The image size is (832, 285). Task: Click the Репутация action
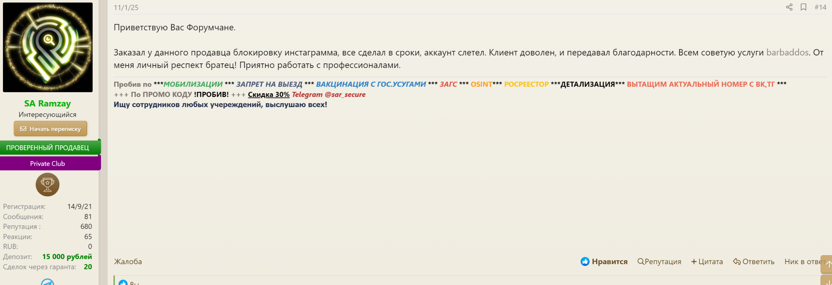659,261
